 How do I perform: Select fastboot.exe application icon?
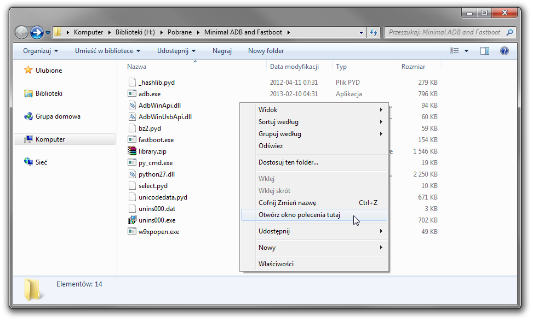click(132, 139)
